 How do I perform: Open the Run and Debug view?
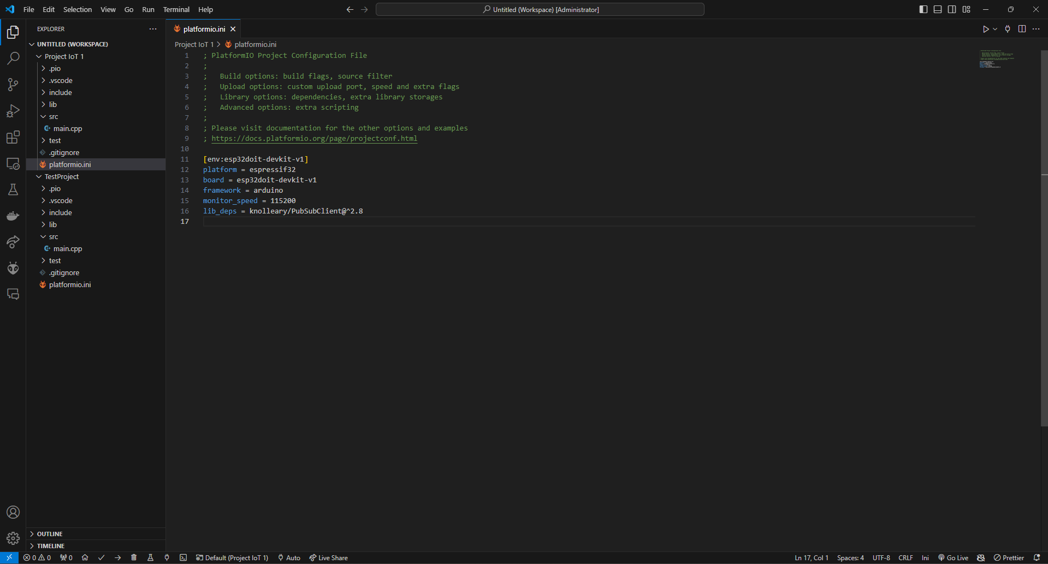13,111
